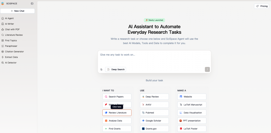Choose to make a Data Visualisation
The image size is (271, 133).
pos(192,113)
